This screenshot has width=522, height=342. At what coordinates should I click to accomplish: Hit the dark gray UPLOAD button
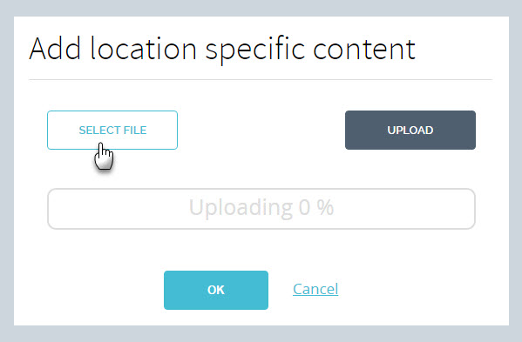point(410,130)
